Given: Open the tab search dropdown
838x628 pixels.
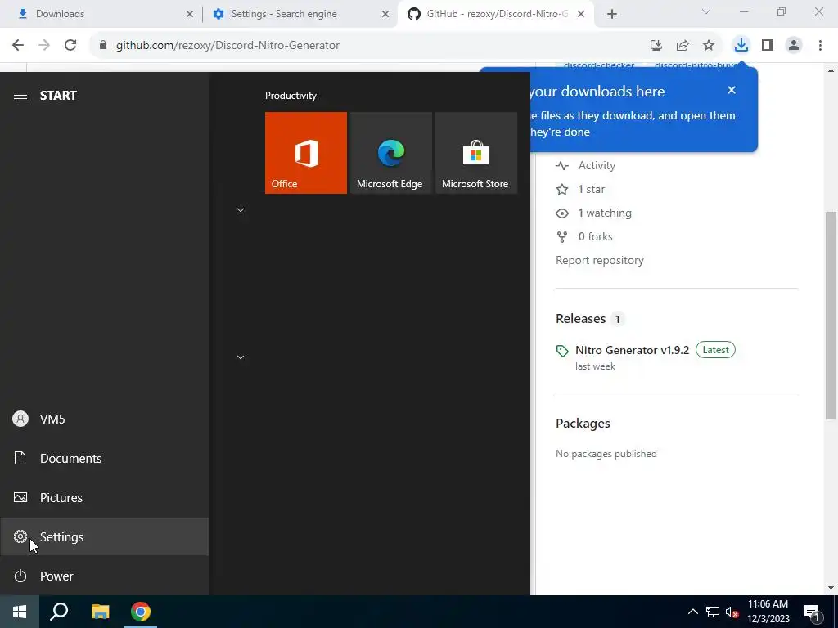Looking at the screenshot, I should coord(706,11).
